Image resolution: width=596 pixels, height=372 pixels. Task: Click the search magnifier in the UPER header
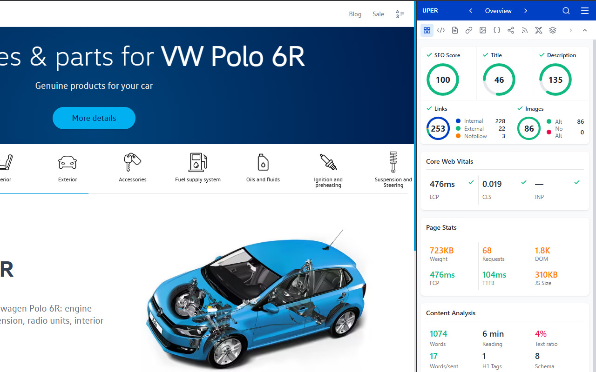click(x=566, y=11)
